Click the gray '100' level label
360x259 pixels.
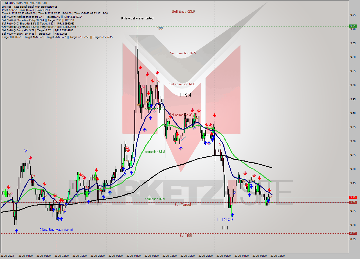tap(160, 28)
